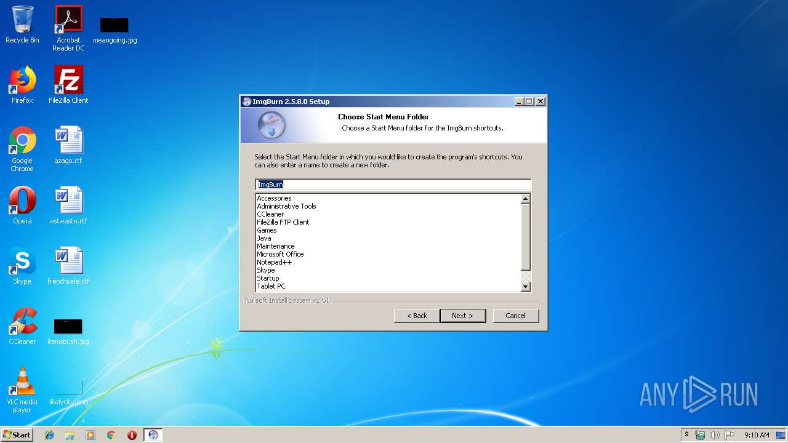This screenshot has width=788, height=443.
Task: Open network status icon in tray
Action: [700, 435]
